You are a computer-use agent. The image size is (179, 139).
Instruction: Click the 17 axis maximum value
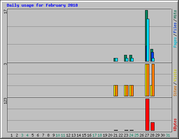[x=5, y=11]
